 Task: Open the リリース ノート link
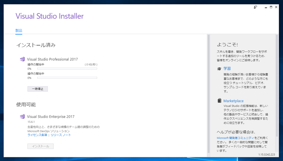pyautogui.click(x=61, y=135)
